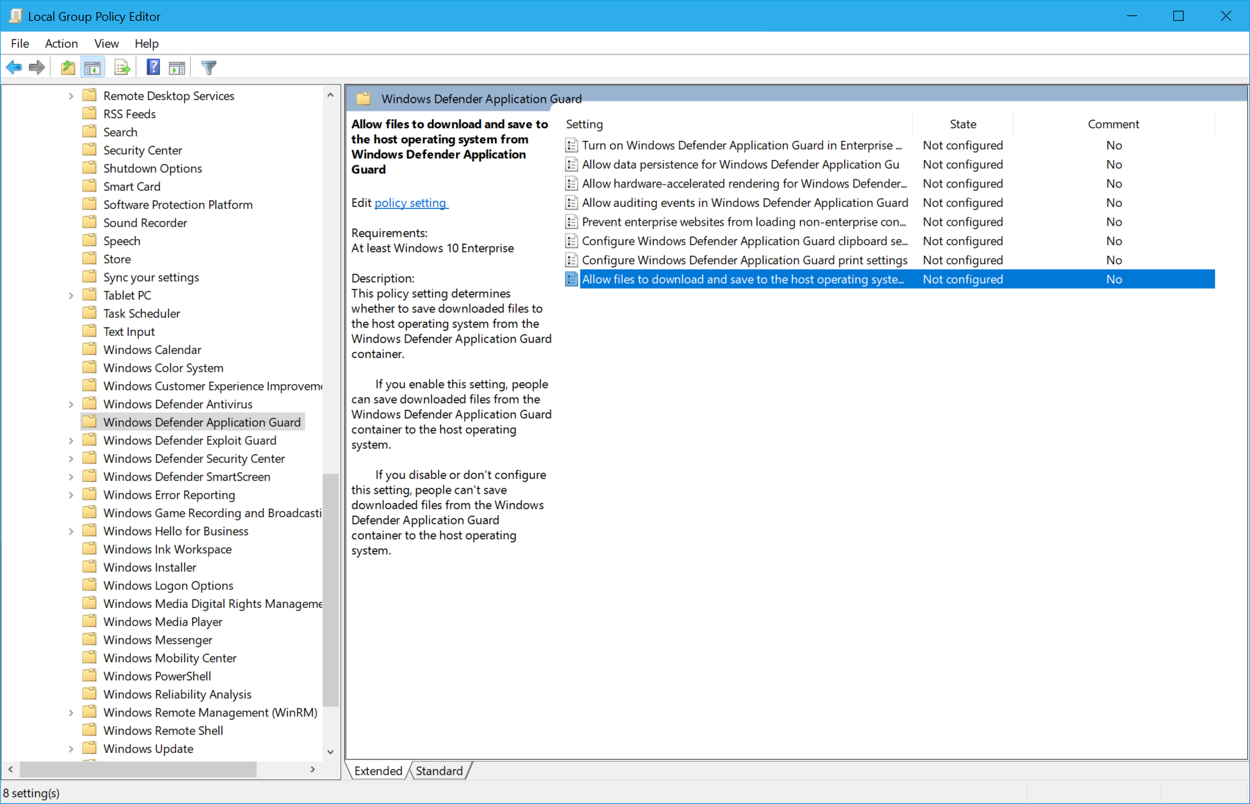Click the Forward navigation arrow

(x=36, y=66)
